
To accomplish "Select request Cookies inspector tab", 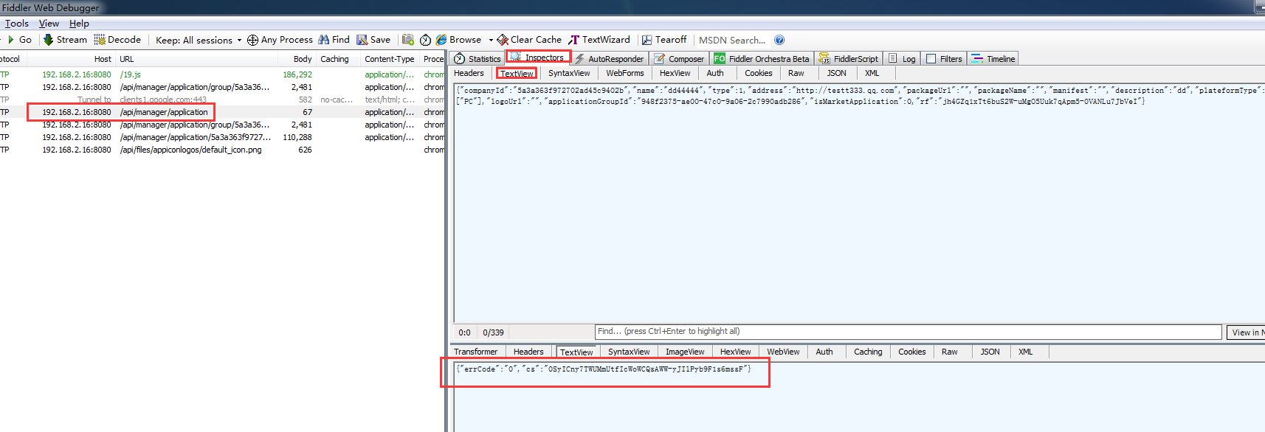I will coord(759,73).
